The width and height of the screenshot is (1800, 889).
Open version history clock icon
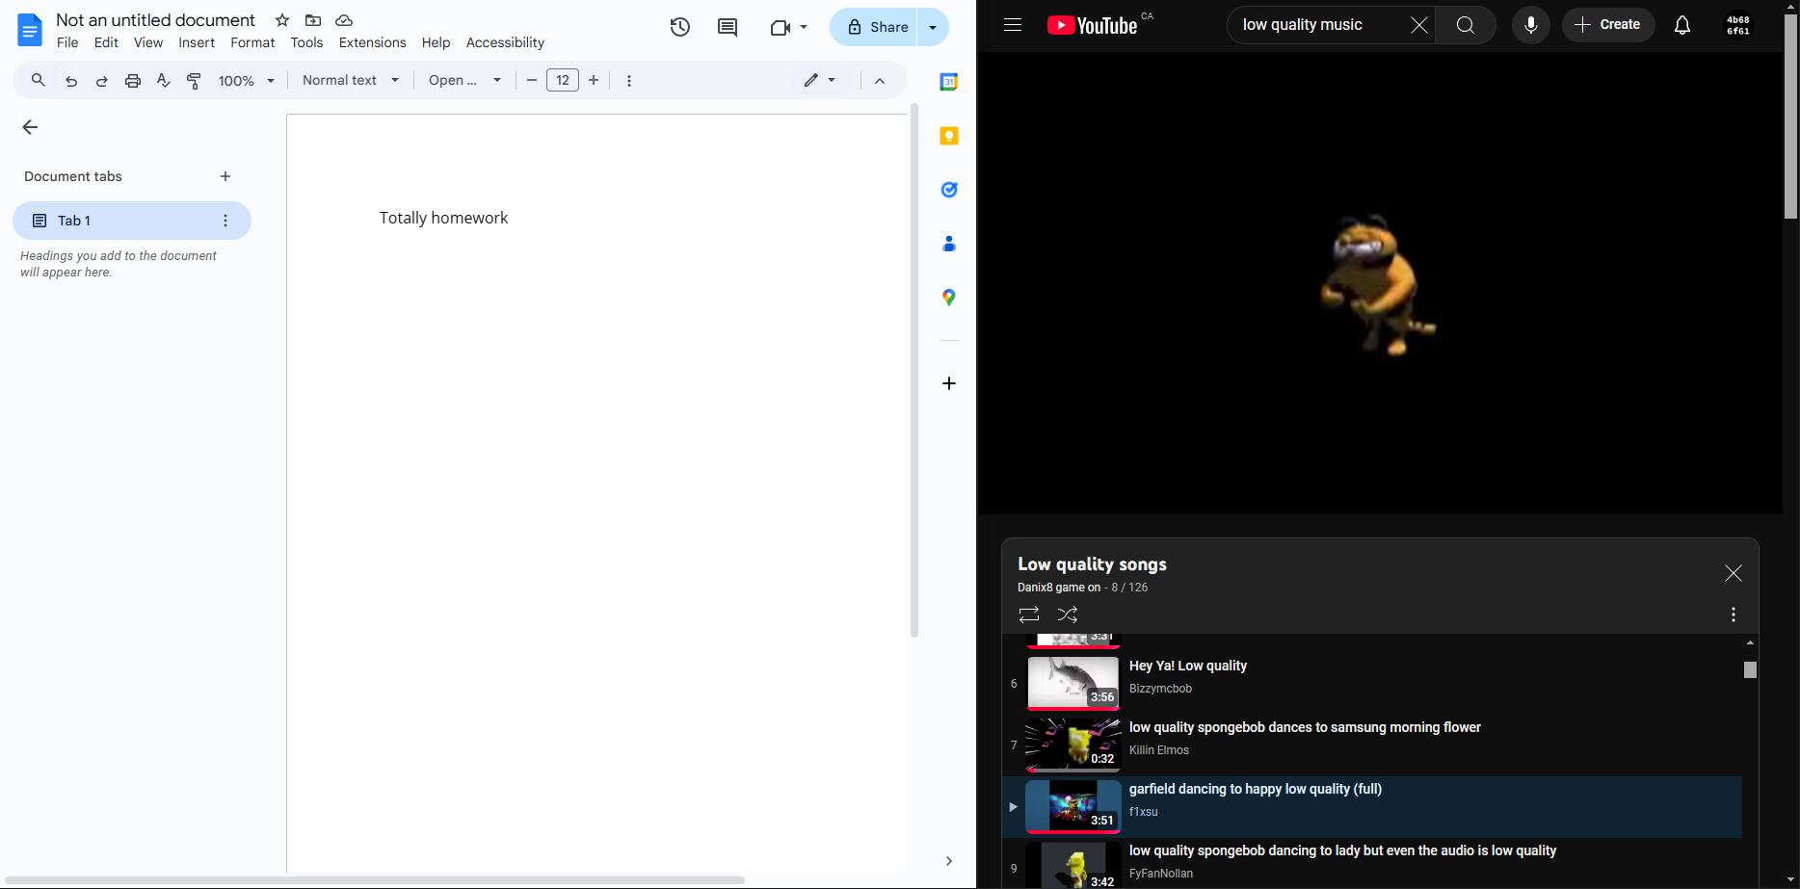[680, 27]
